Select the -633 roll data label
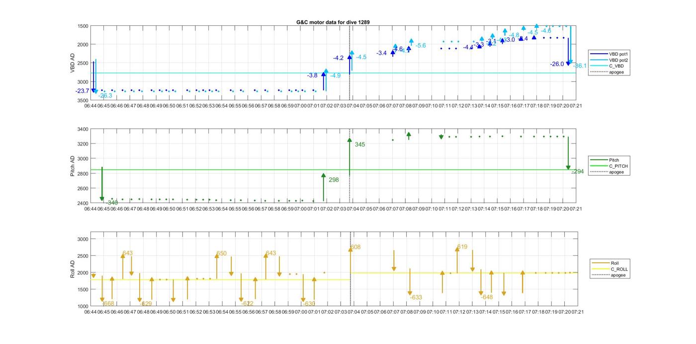The width and height of the screenshot is (696, 344). coord(416,298)
